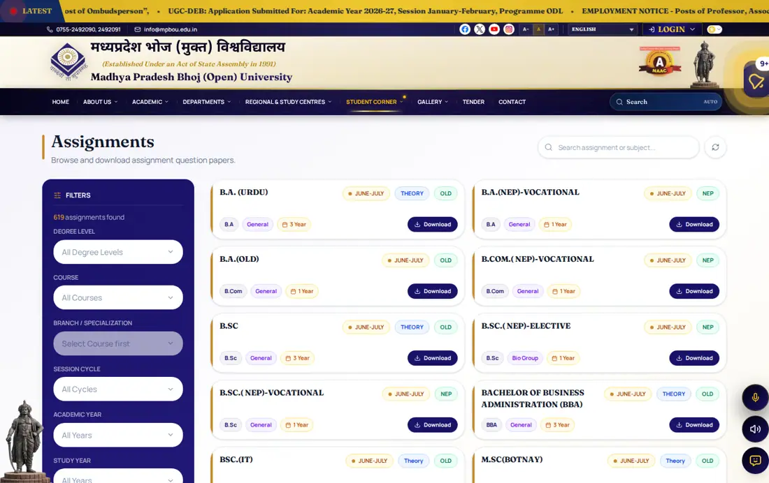Open the All Degree Levels dropdown
Image resolution: width=769 pixels, height=483 pixels.
[118, 252]
